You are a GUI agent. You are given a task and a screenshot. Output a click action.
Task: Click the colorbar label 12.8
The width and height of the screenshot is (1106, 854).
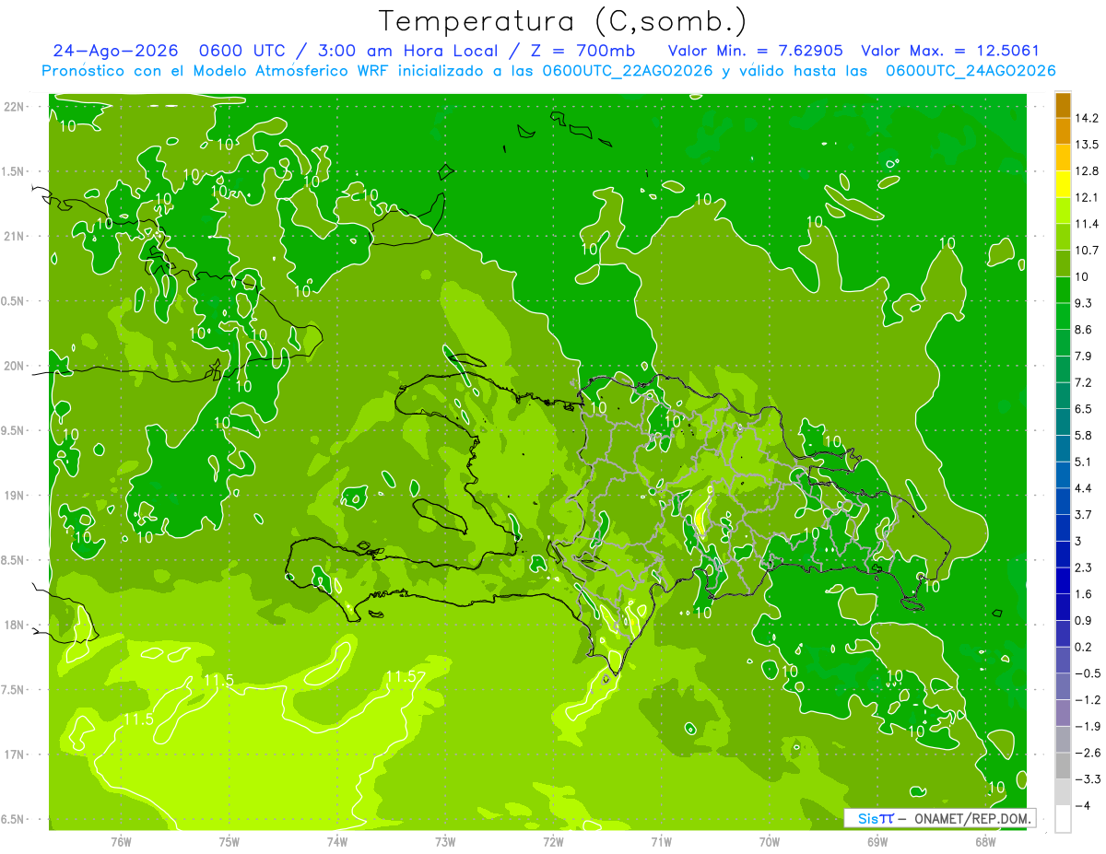1087,171
